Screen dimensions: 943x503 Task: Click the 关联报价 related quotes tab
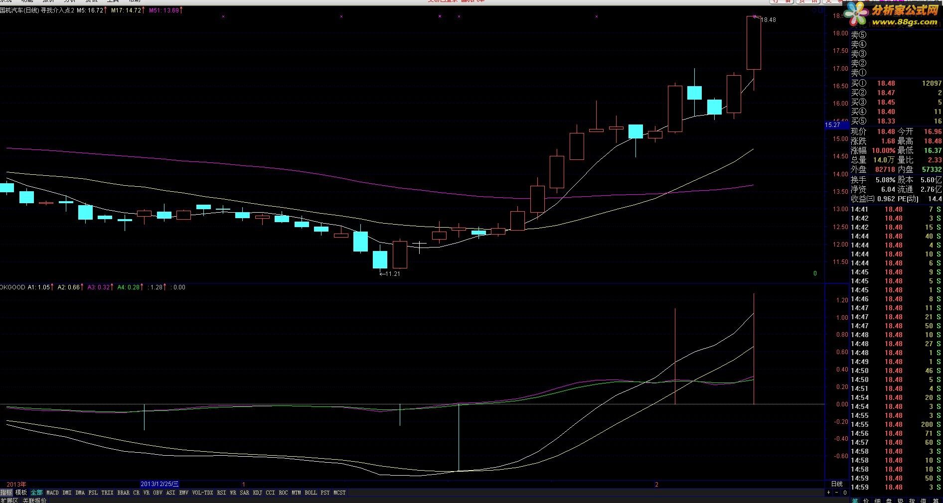tap(34, 500)
